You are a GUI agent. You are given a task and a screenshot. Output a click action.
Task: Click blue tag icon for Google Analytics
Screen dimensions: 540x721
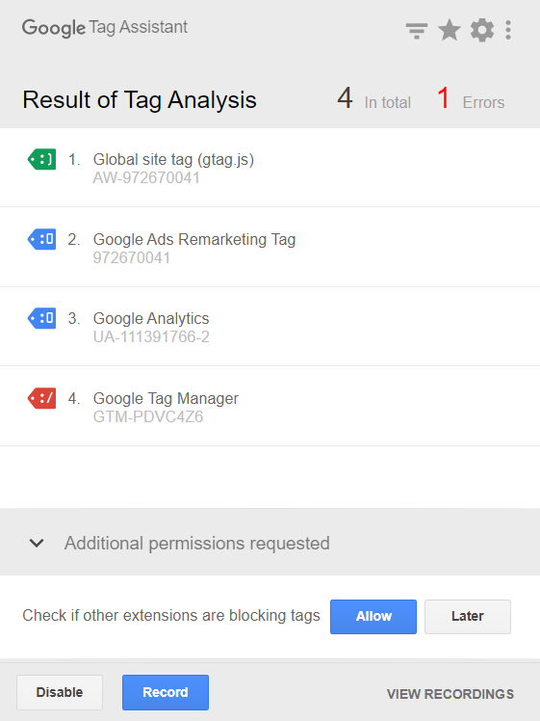click(41, 318)
